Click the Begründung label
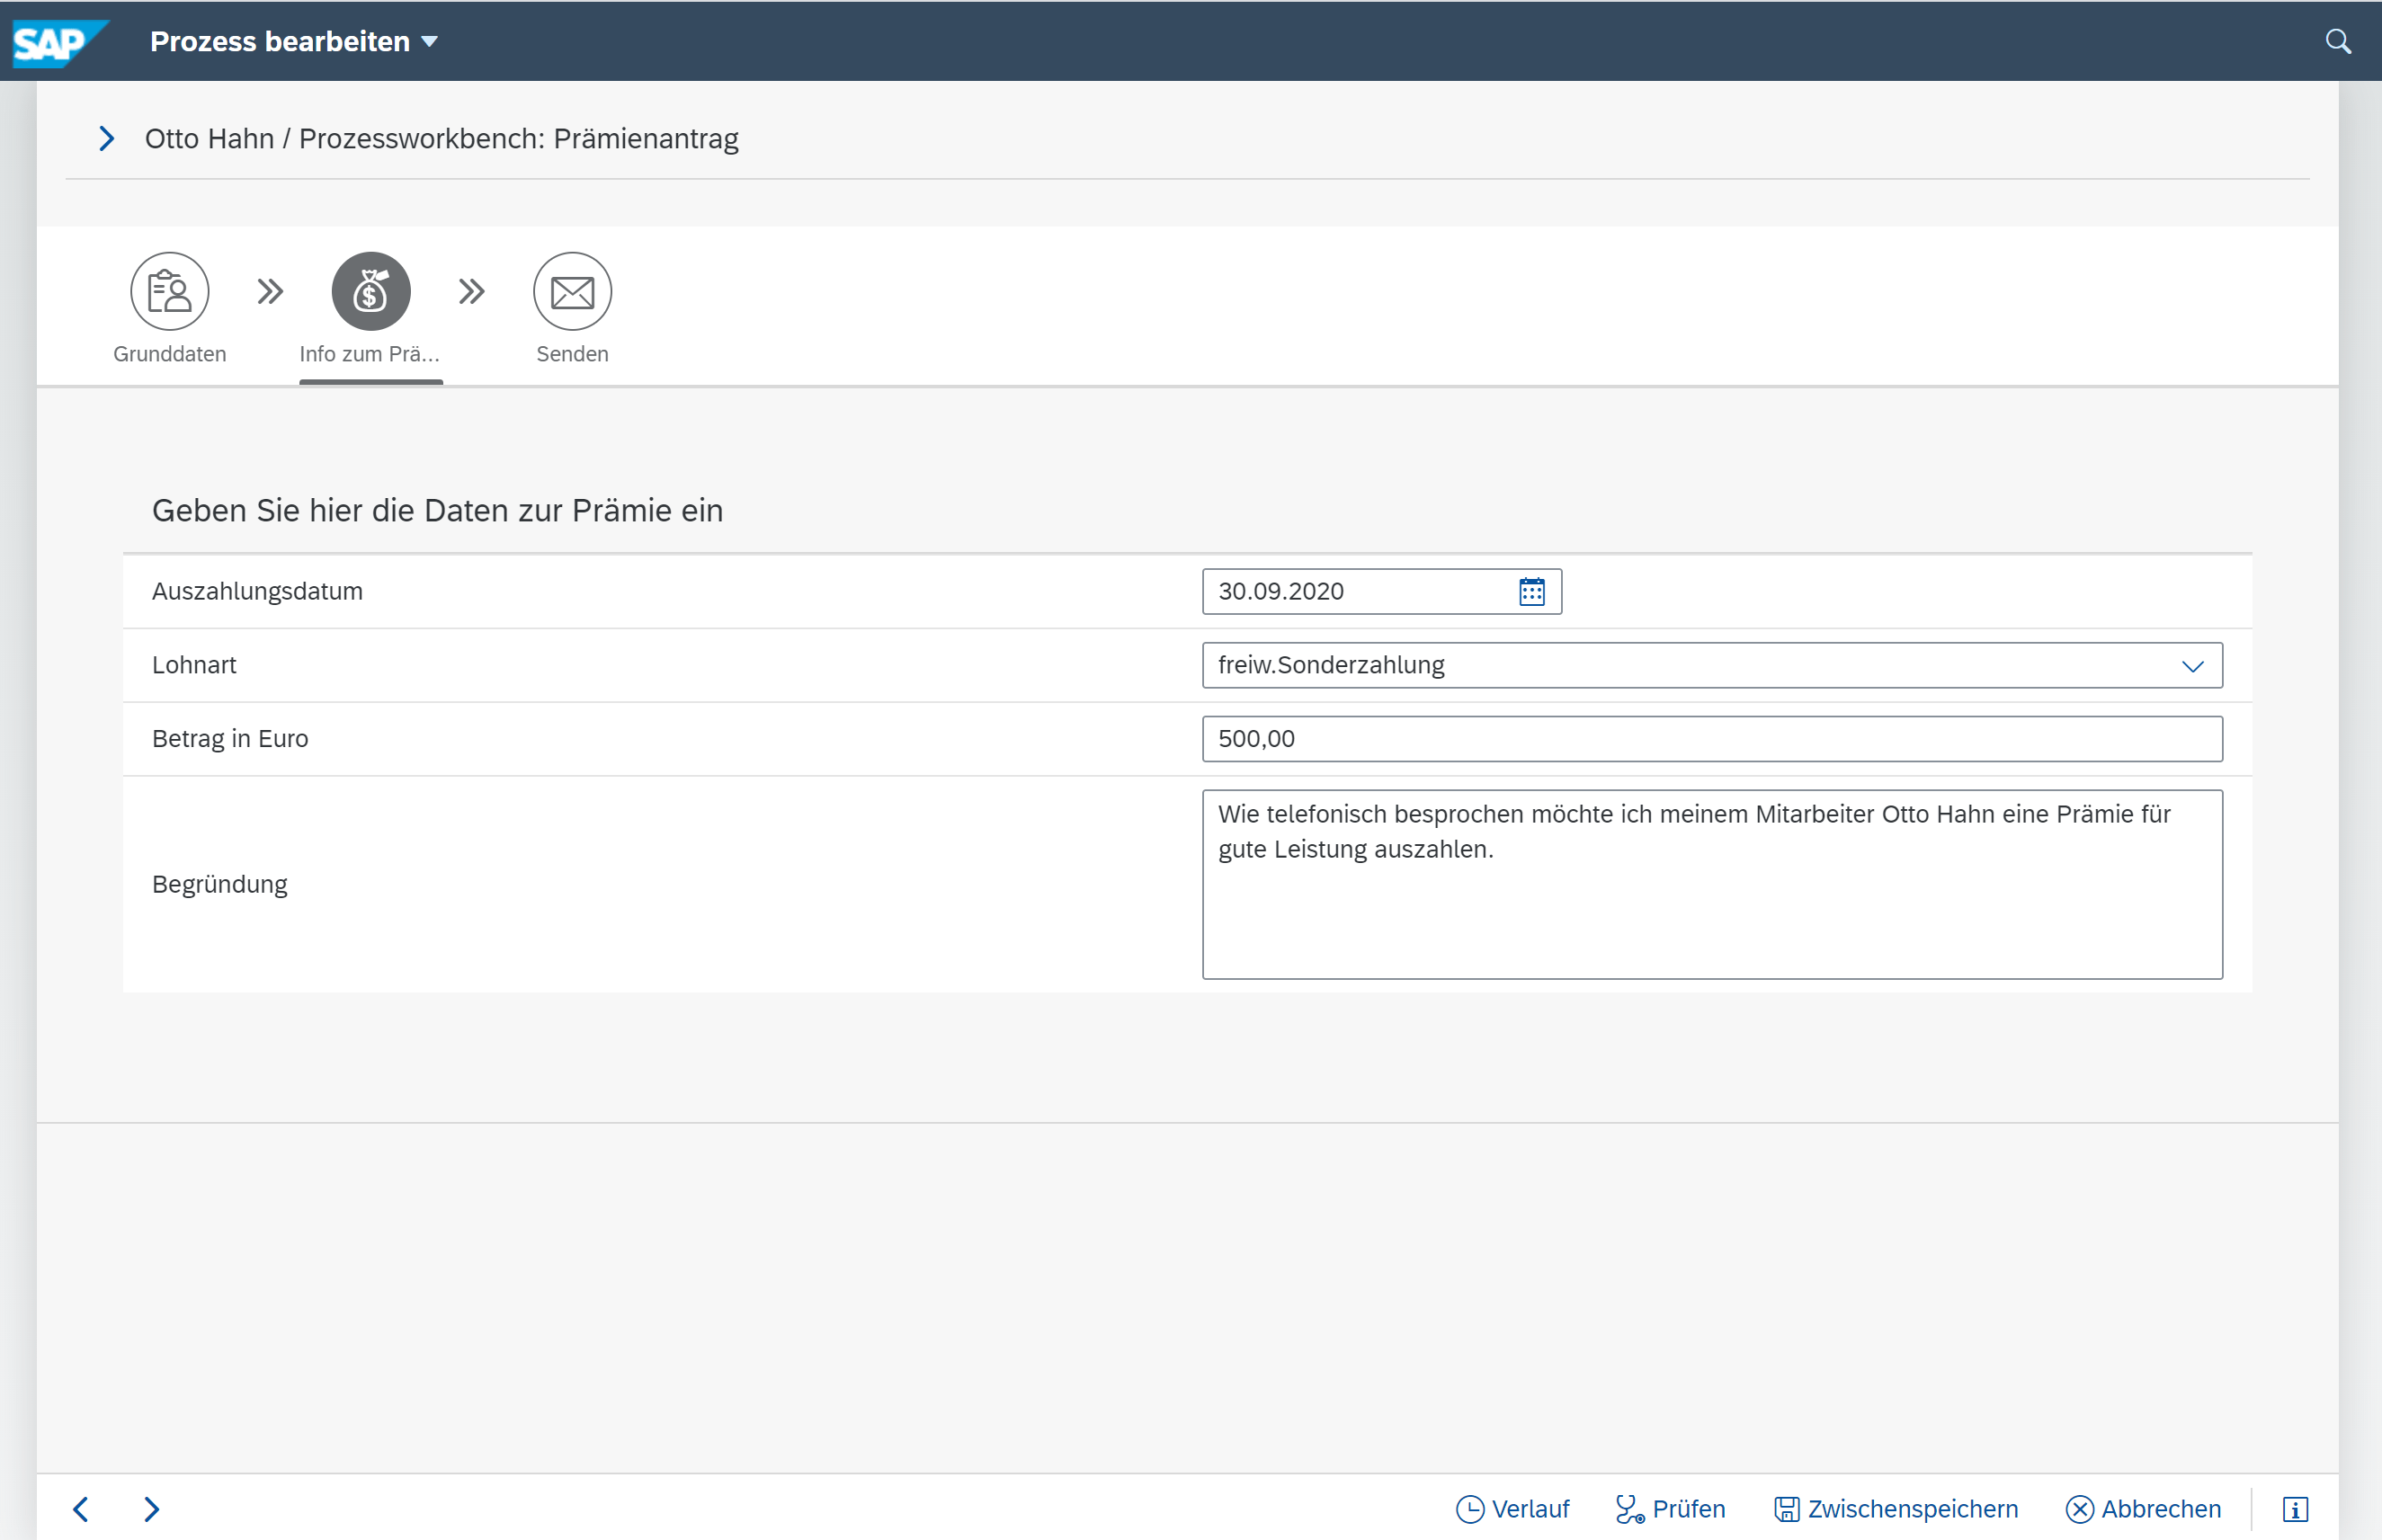The image size is (2382, 1540). tap(220, 885)
